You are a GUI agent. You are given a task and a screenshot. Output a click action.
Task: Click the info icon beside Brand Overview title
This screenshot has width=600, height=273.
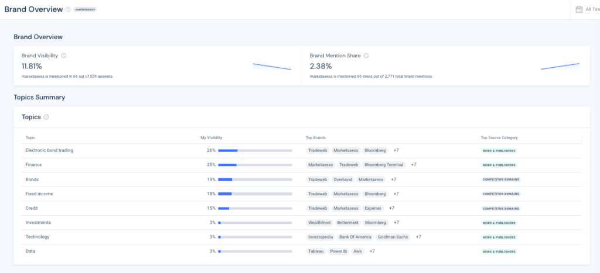68,9
